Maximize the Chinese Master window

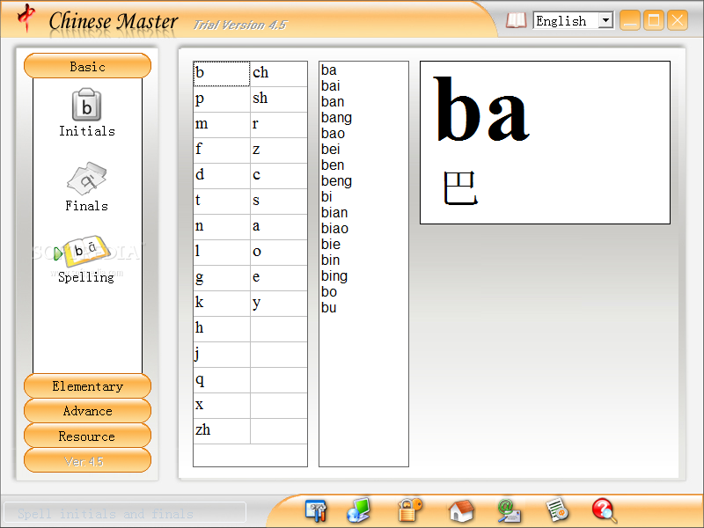(654, 20)
